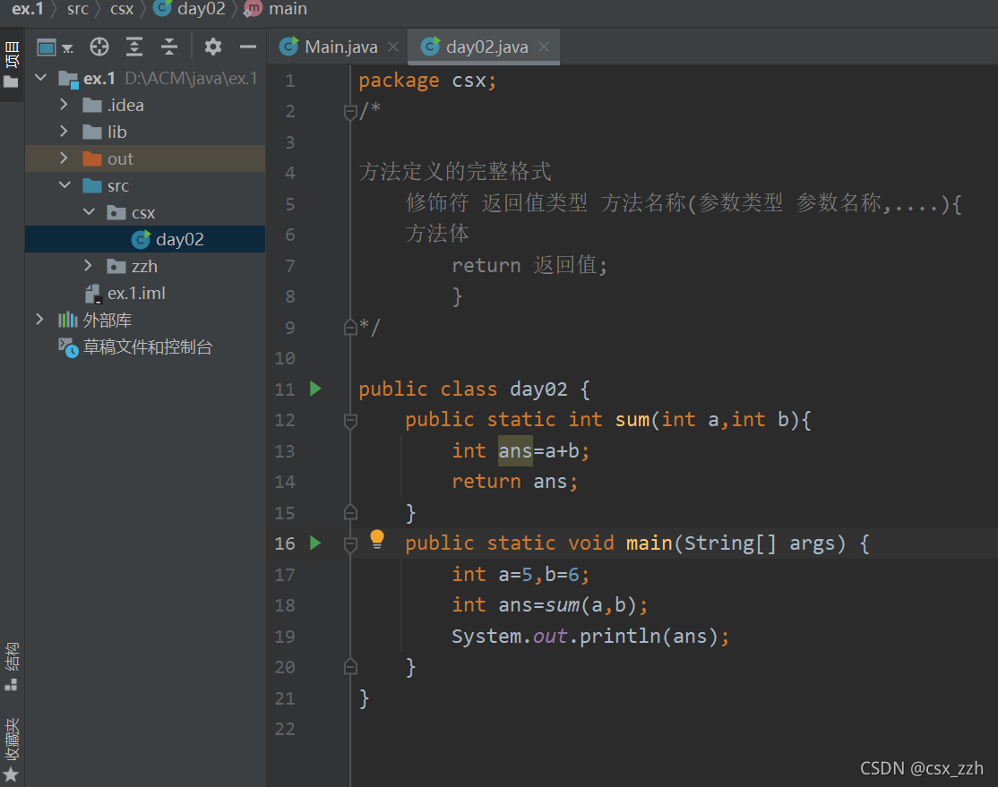This screenshot has width=998, height=787.
Task: Click day02 class icon in project tree
Action: point(141,239)
